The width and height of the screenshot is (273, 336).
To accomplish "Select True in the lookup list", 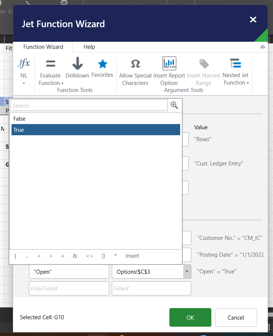I will pos(96,130).
